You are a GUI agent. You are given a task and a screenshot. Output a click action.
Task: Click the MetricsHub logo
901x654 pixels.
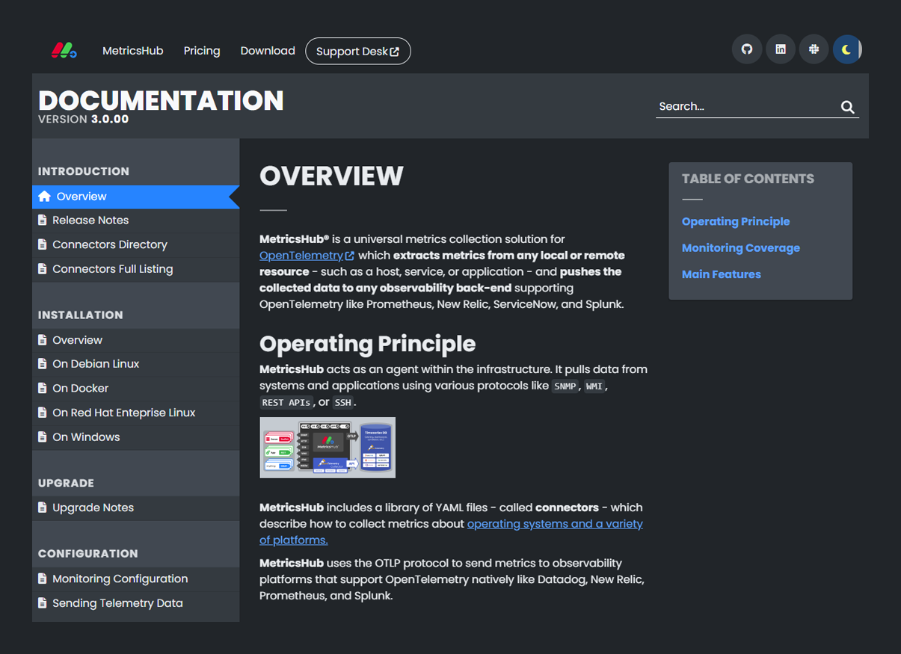(64, 51)
